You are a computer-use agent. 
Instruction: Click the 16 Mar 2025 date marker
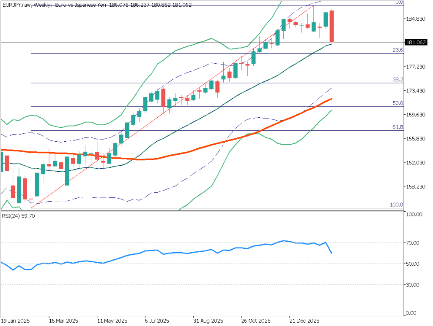63,320
